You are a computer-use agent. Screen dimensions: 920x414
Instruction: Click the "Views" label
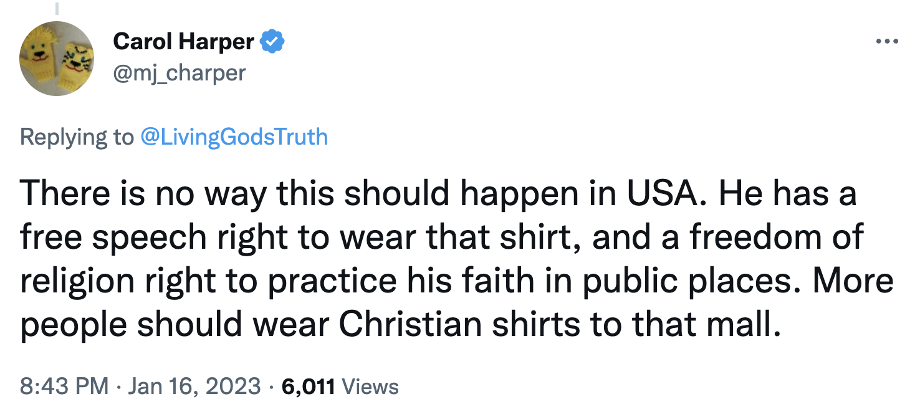371,387
